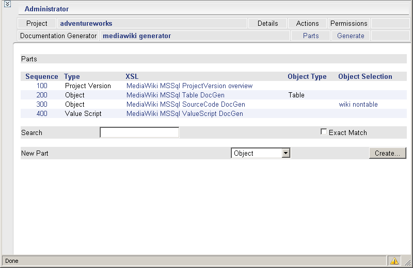Click the Administrator heading
The width and height of the screenshot is (413, 268).
click(x=46, y=9)
